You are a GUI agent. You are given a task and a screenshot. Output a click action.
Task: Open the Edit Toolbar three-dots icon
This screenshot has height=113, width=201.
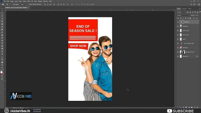point(2,67)
